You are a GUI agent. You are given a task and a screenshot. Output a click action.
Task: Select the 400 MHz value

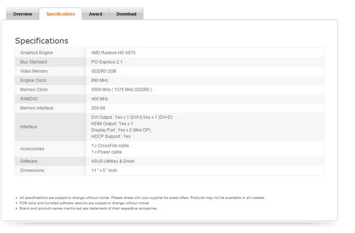(100, 99)
